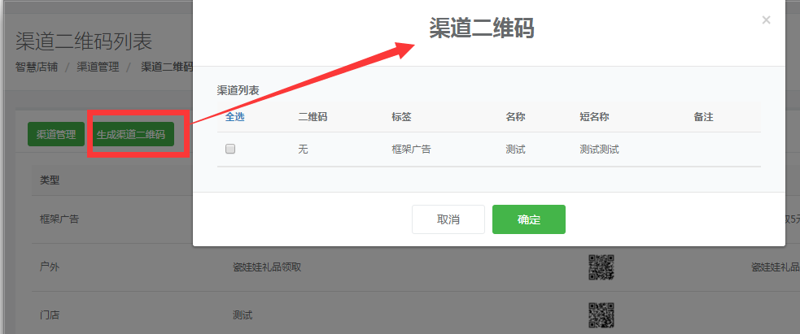Confirm with the green 确定 button

click(x=528, y=219)
